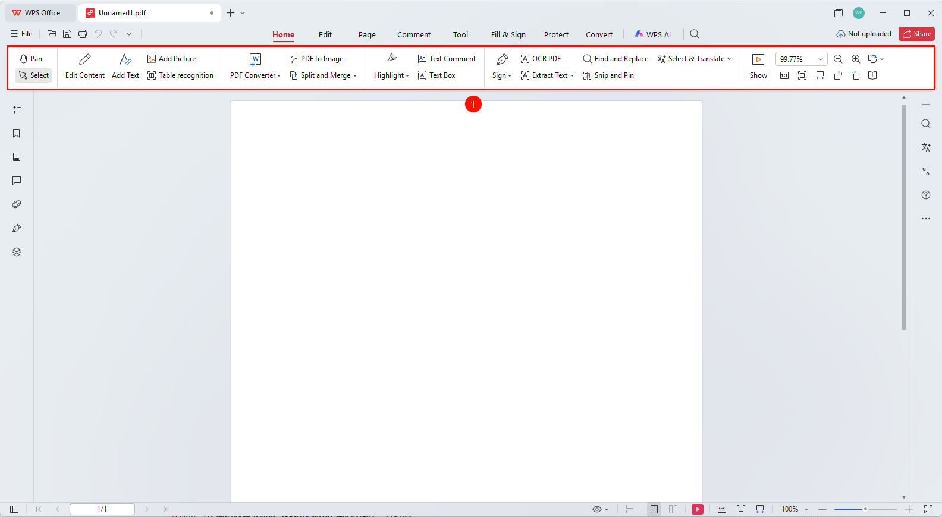Open the attachments paperclip panel
This screenshot has height=517, width=942.
[17, 204]
